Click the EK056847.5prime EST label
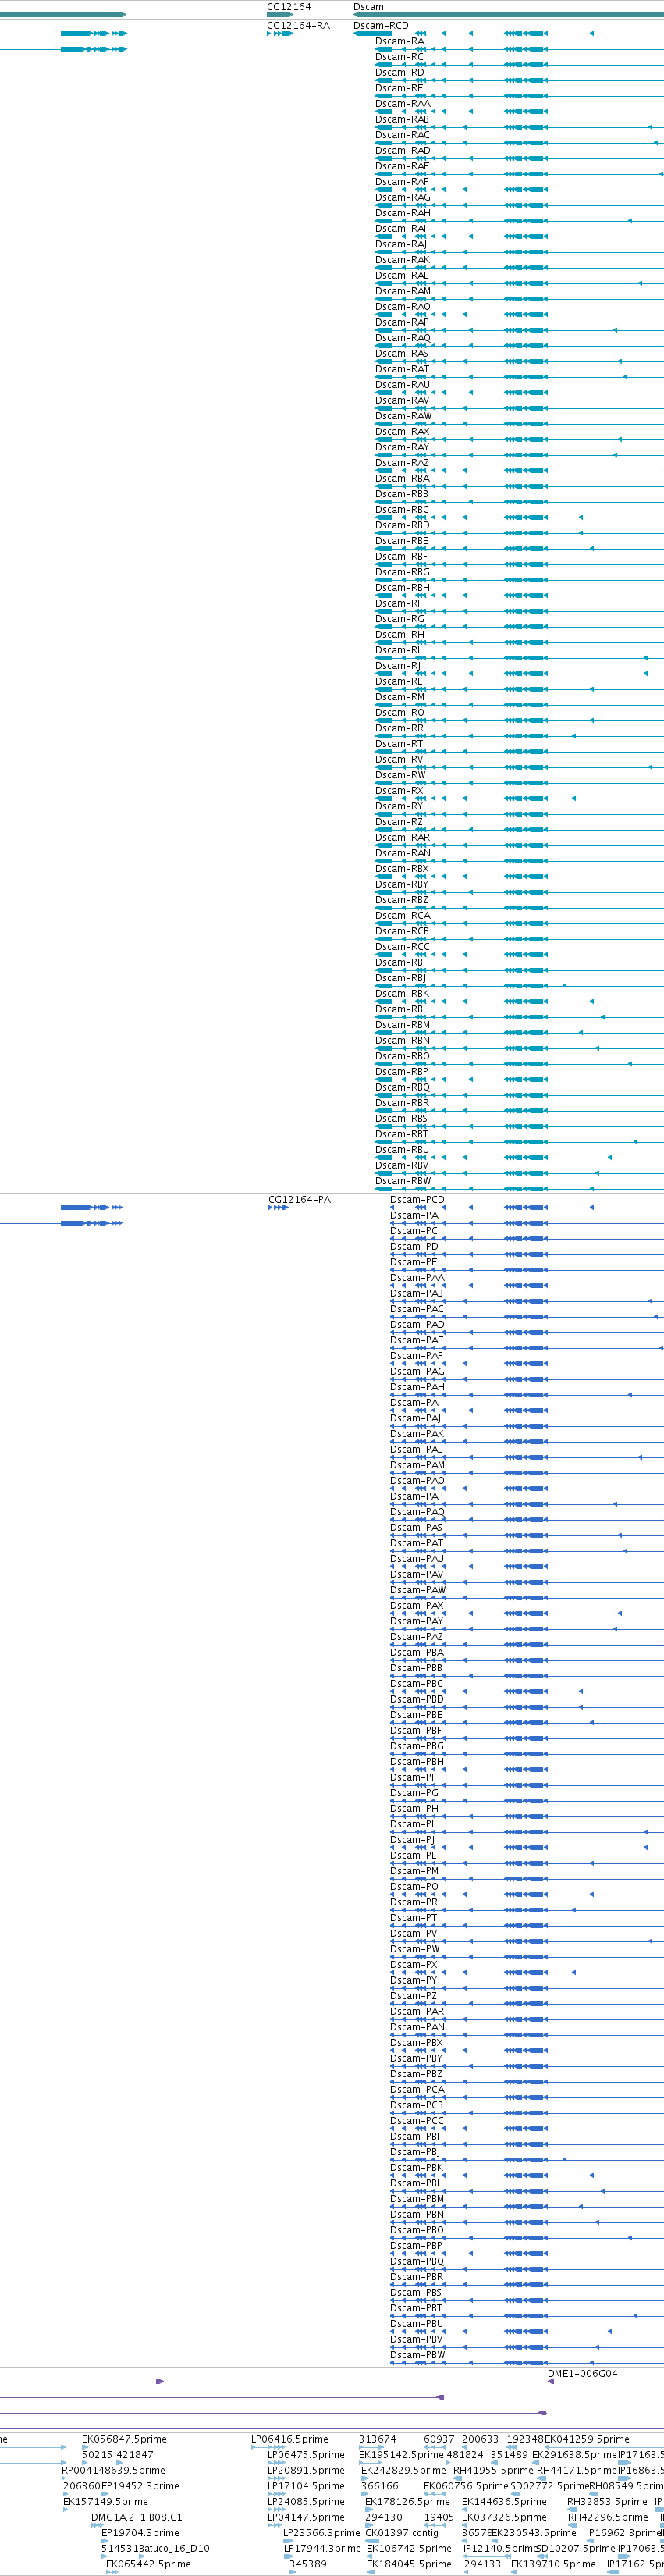 pyautogui.click(x=124, y=2439)
